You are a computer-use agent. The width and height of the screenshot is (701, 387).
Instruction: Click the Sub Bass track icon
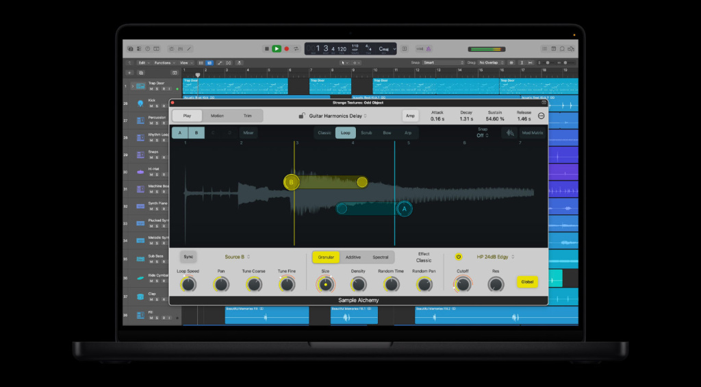pyautogui.click(x=140, y=259)
